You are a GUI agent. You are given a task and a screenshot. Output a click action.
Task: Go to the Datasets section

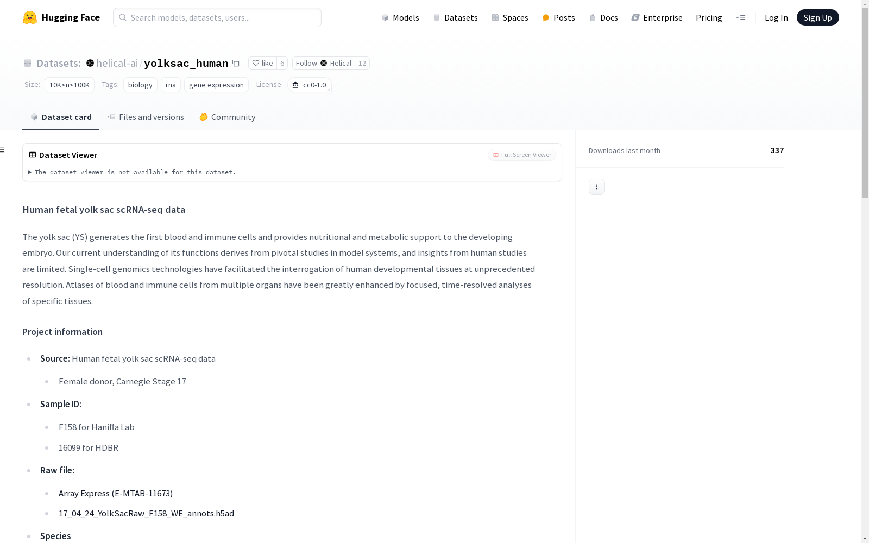(455, 17)
